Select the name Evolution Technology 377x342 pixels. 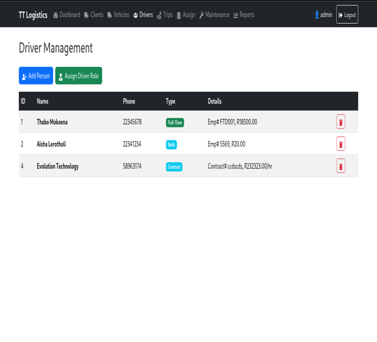[58, 166]
